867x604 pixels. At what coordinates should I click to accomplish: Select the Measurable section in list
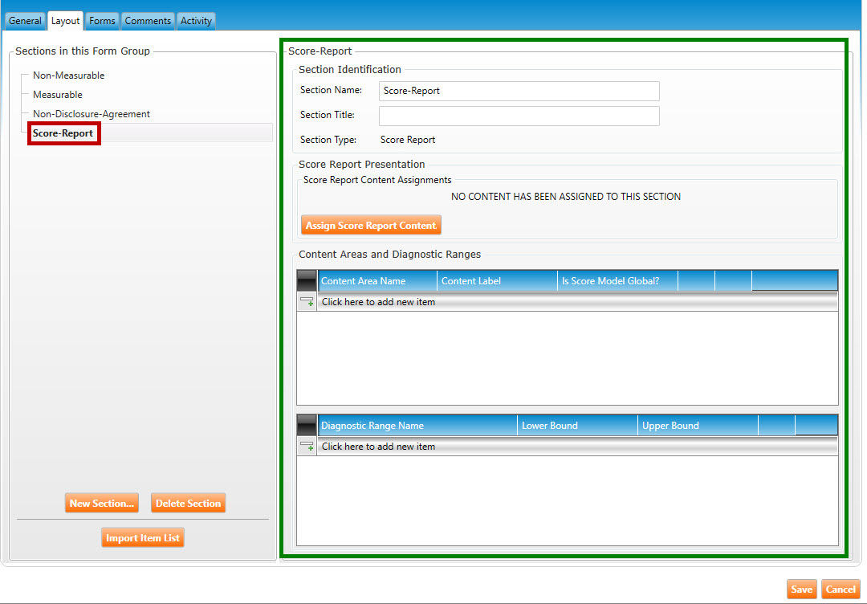click(57, 95)
